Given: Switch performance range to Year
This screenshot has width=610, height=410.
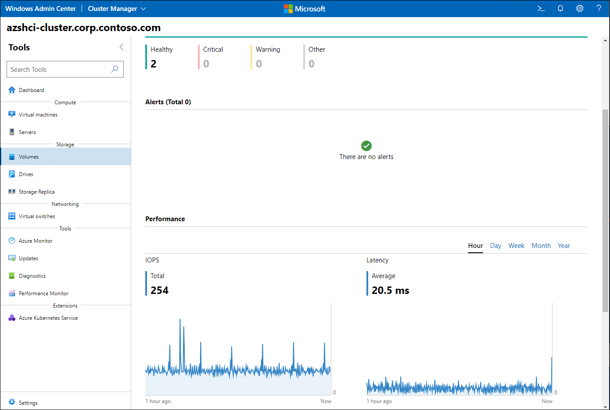Looking at the screenshot, I should tap(564, 246).
